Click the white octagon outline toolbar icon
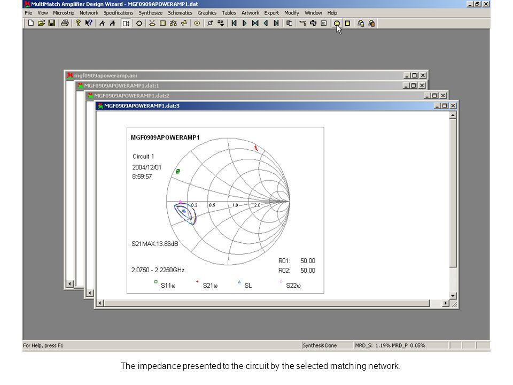This screenshot has height=385, width=513. tap(139, 23)
